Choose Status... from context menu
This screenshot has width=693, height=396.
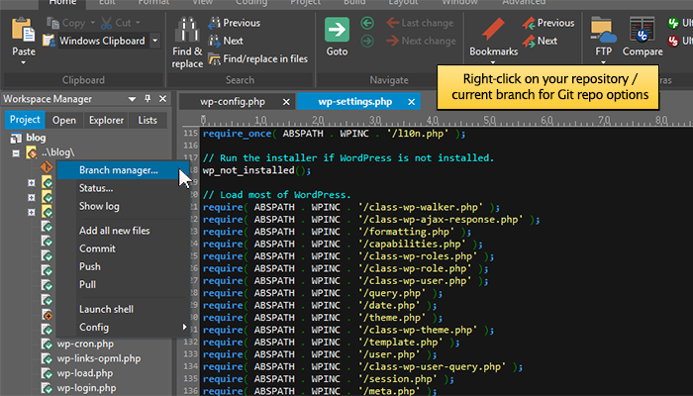click(x=123, y=188)
